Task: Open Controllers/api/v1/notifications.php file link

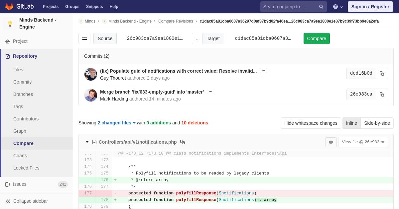Action: [138, 142]
